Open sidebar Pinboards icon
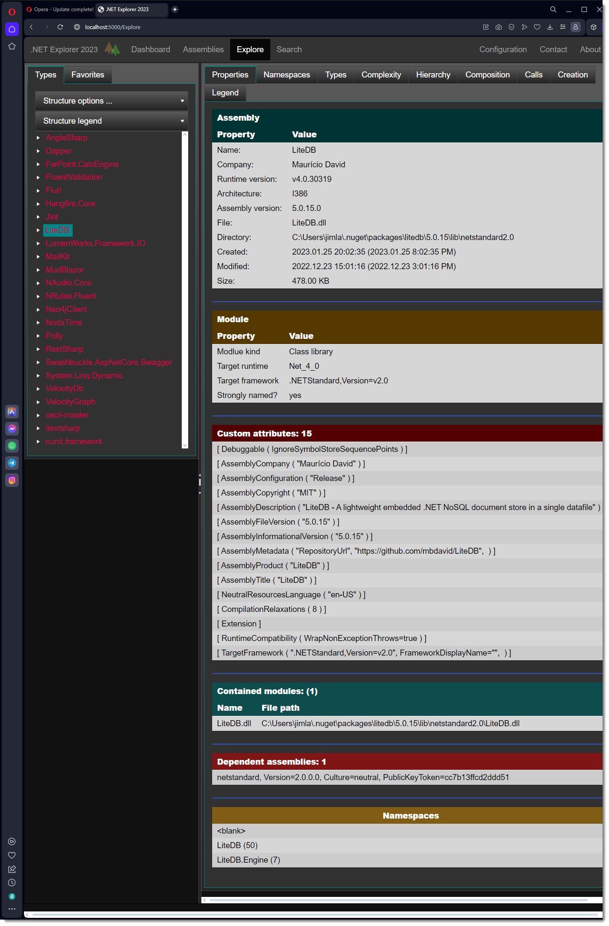 [x=12, y=869]
